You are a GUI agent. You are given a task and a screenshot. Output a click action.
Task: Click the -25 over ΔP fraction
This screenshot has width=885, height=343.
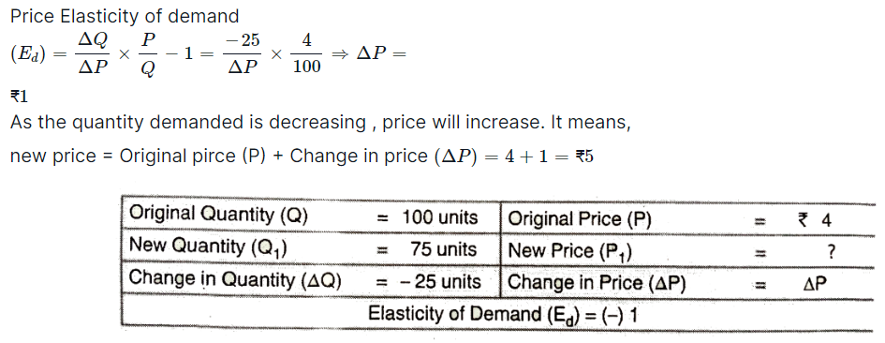243,53
